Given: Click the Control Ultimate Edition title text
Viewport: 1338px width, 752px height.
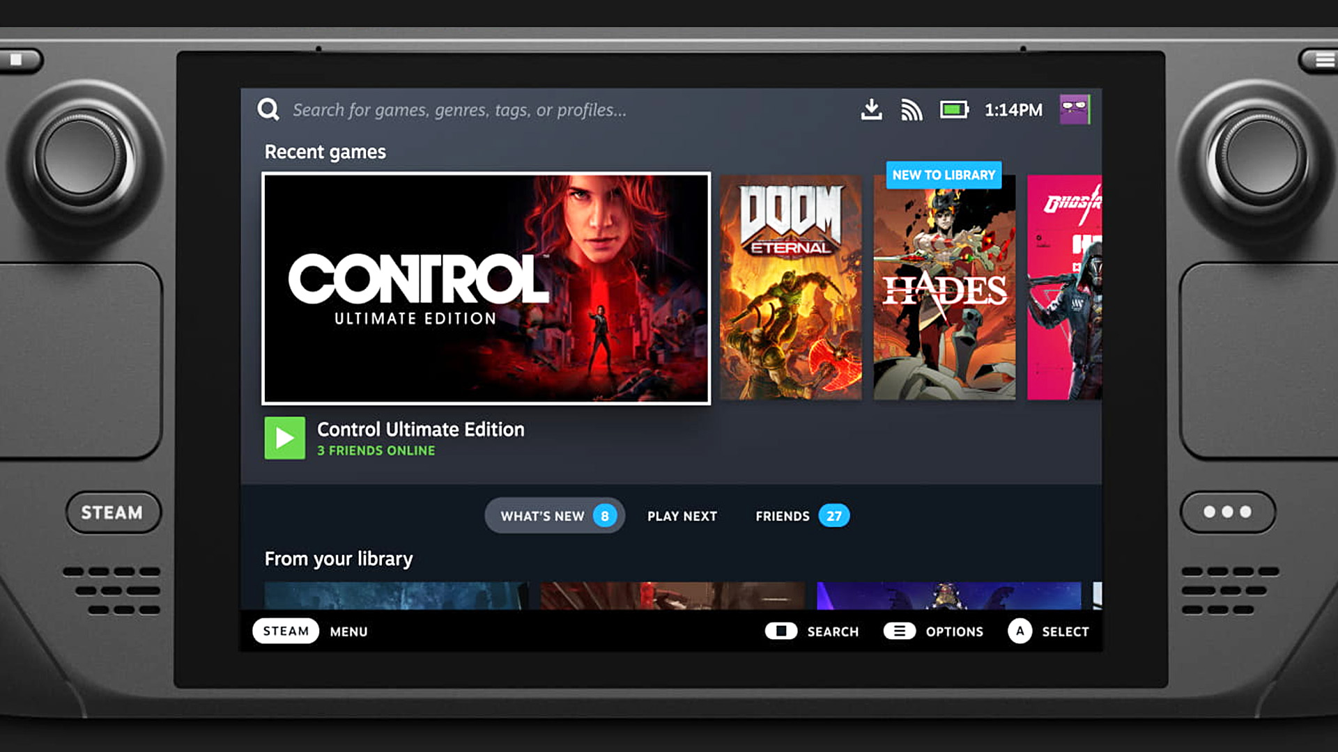Looking at the screenshot, I should 420,430.
